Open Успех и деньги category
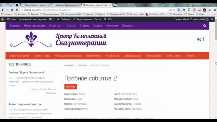The height and width of the screenshot is (122, 217). (x=174, y=56)
